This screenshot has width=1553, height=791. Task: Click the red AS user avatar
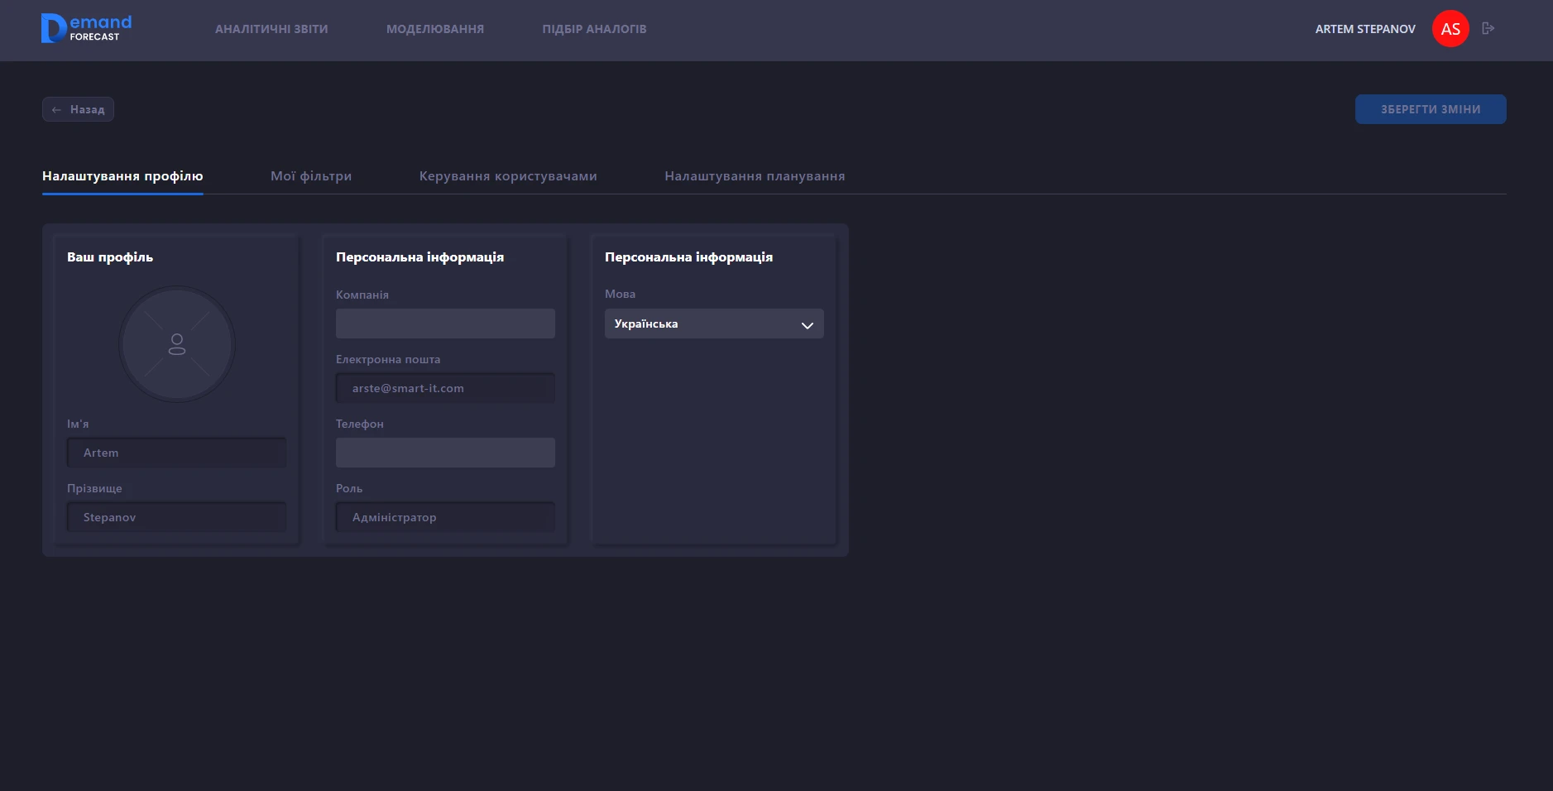pyautogui.click(x=1450, y=29)
